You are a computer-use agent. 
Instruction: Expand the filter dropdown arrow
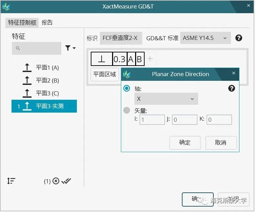74,48
